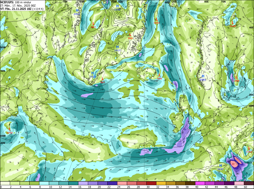
Task: Select the high pressure marker H 1010
Action: pyautogui.click(x=77, y=12)
